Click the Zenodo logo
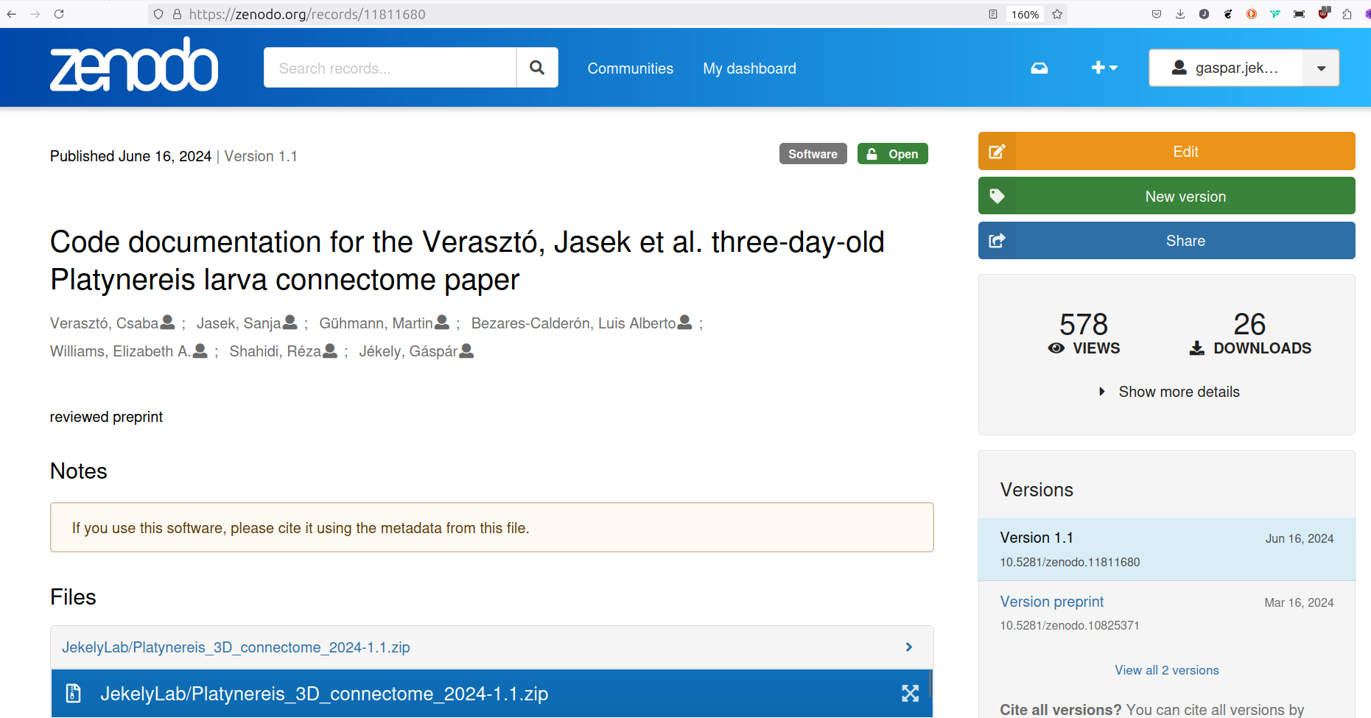 [x=133, y=66]
